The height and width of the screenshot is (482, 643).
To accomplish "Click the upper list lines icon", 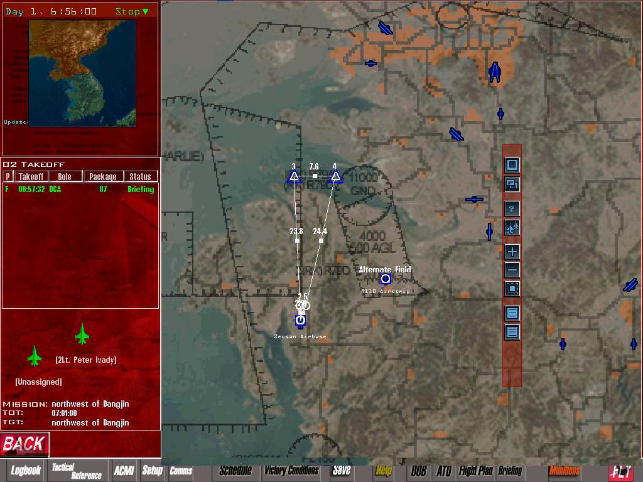I will point(512,313).
